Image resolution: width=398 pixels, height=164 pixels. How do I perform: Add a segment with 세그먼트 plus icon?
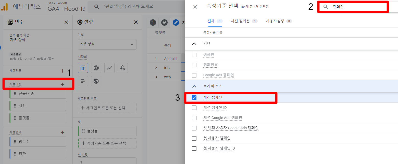tap(63, 71)
